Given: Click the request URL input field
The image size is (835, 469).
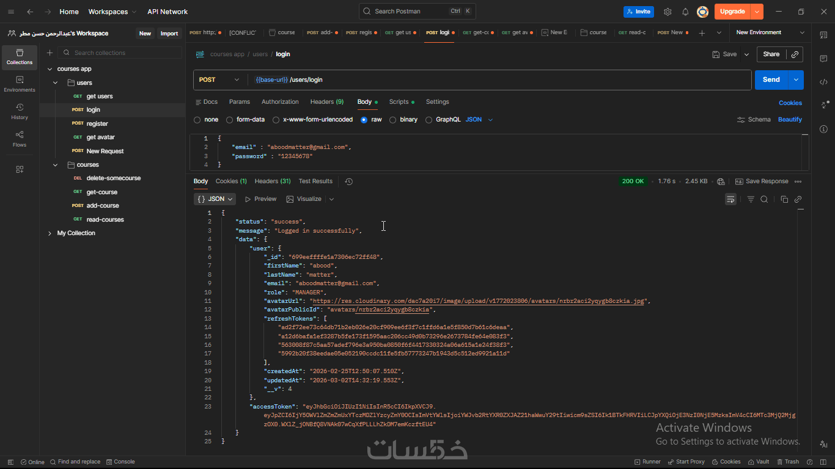Looking at the screenshot, I should (x=500, y=80).
